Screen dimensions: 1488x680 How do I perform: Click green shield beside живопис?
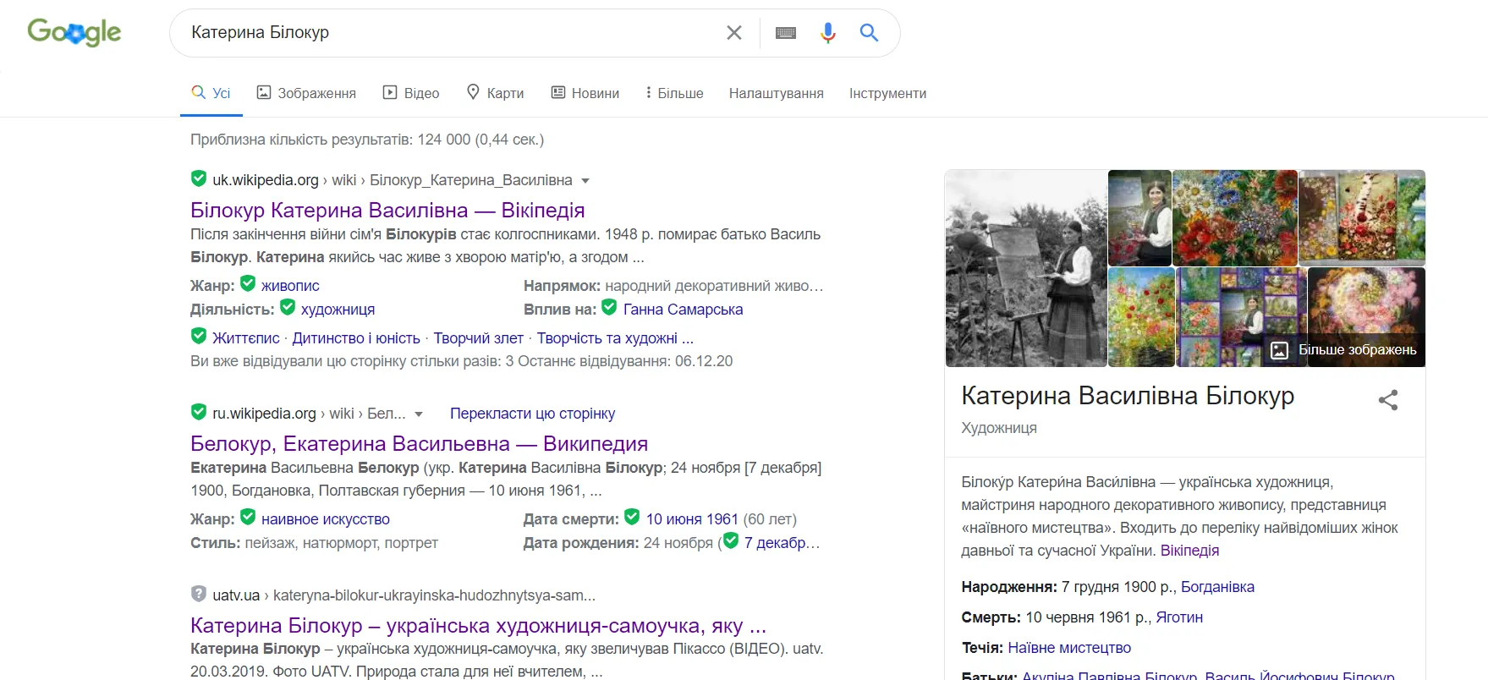pos(248,283)
